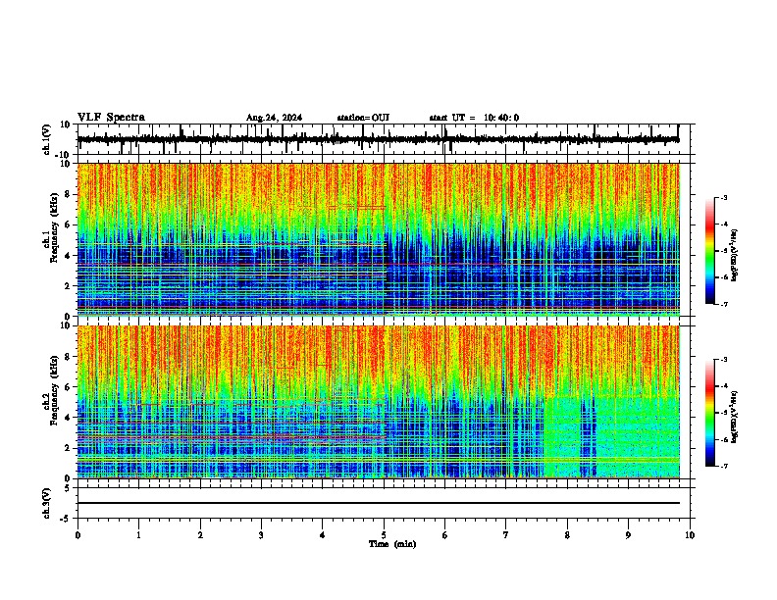Click the ch.1(V) waveform trace
Image resolution: width=777 pixels, height=600 pixels.
point(378,139)
